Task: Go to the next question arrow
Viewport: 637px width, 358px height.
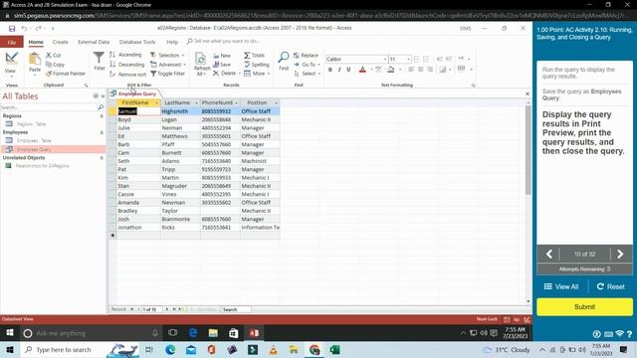Action: pyautogui.click(x=621, y=255)
